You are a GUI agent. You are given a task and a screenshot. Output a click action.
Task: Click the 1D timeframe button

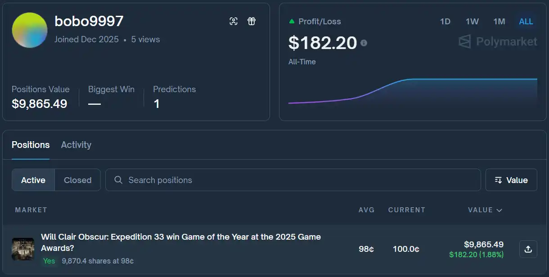click(x=445, y=21)
